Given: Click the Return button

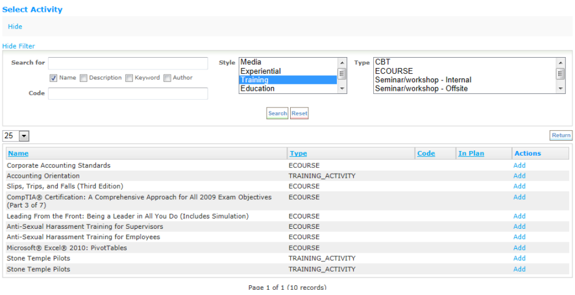Looking at the screenshot, I should 561,136.
